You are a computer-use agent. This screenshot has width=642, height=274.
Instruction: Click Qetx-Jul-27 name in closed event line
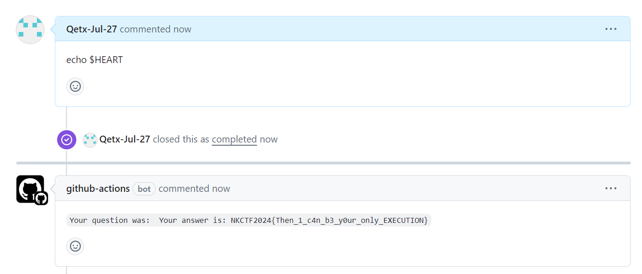point(125,139)
